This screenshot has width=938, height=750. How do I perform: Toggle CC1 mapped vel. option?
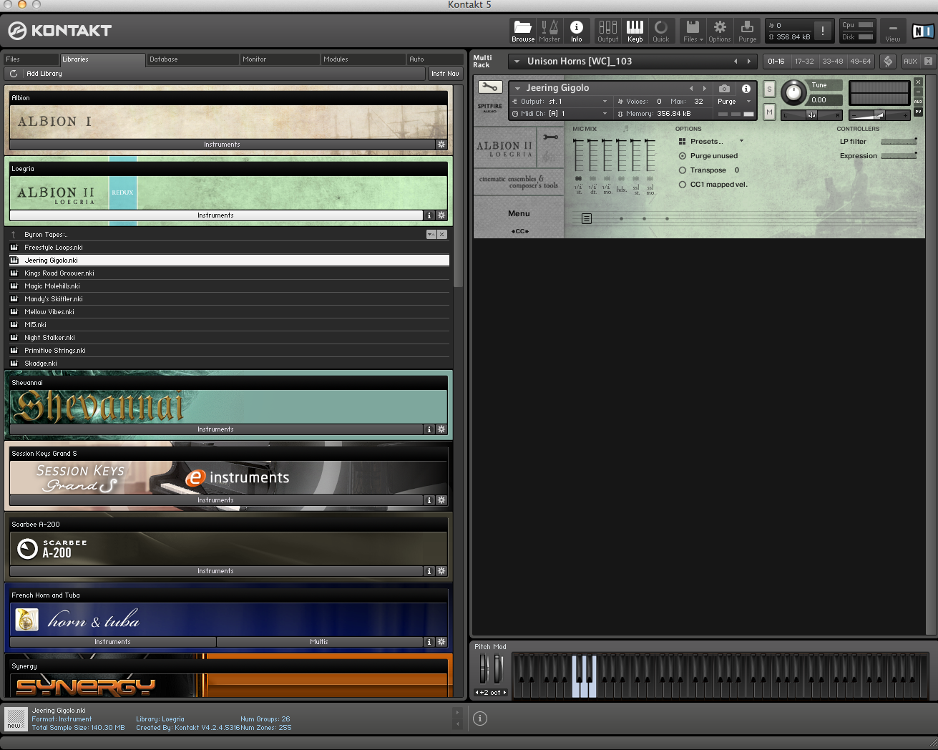click(x=683, y=185)
